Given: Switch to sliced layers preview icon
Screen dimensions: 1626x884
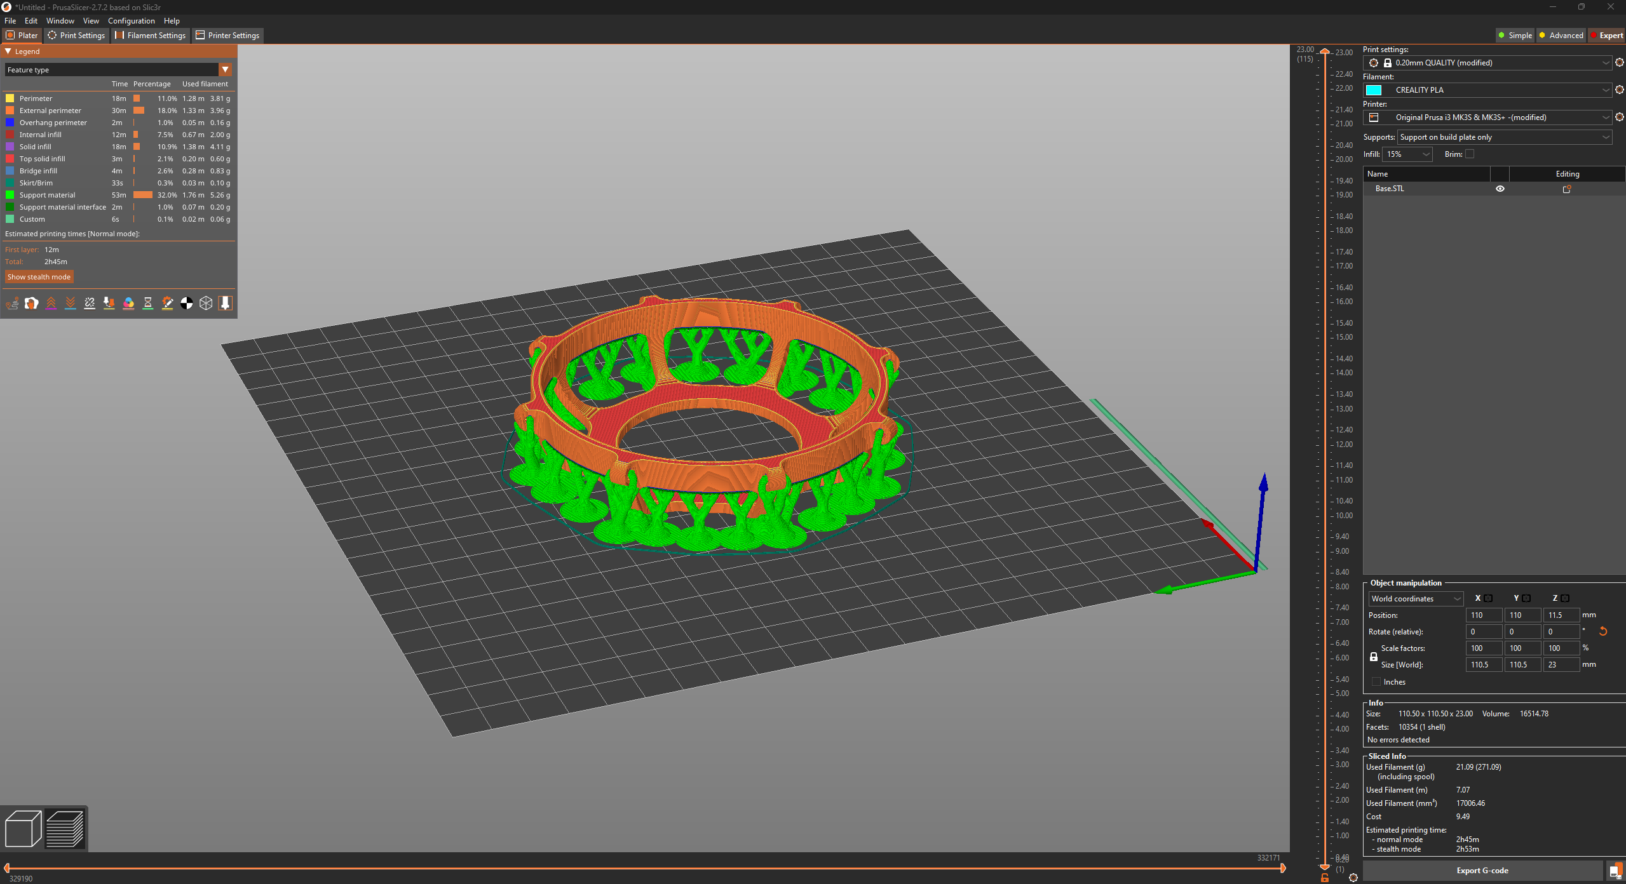Looking at the screenshot, I should pos(65,828).
